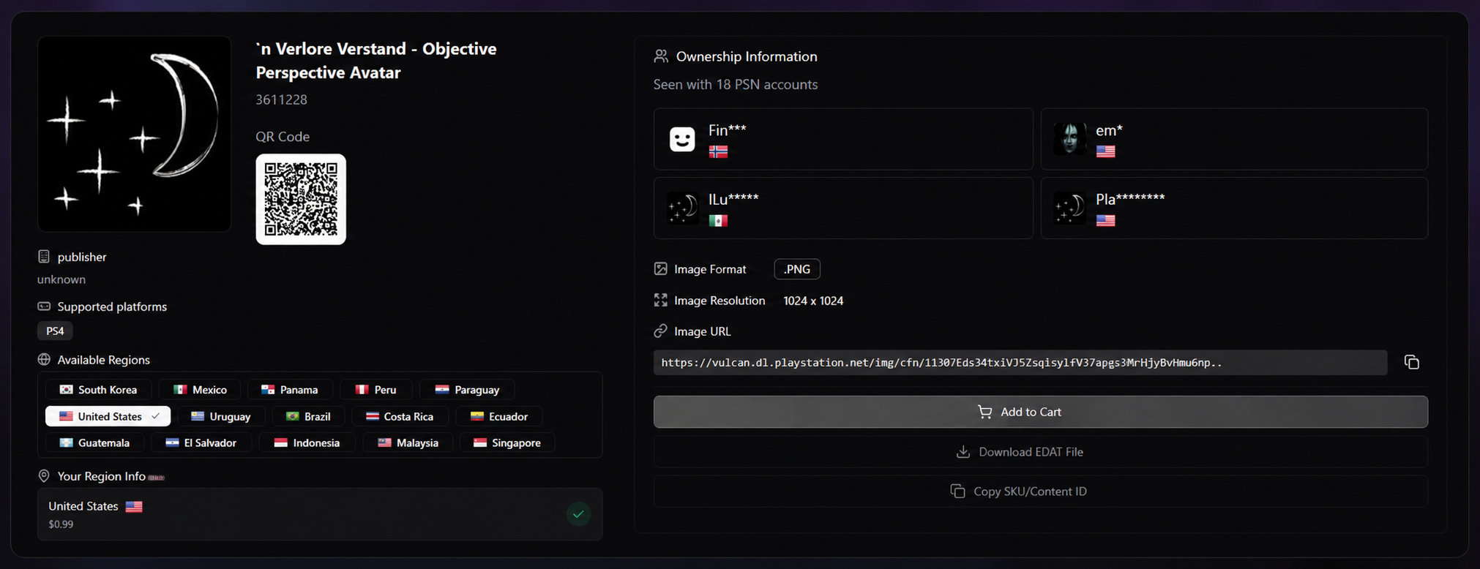Click the green checkmark in region info

tap(578, 514)
